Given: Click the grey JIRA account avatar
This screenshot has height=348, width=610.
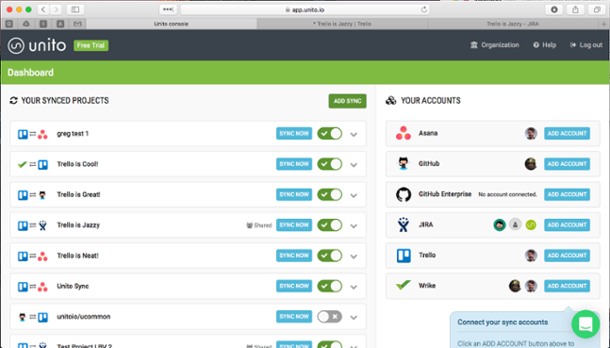Looking at the screenshot, I should point(515,224).
